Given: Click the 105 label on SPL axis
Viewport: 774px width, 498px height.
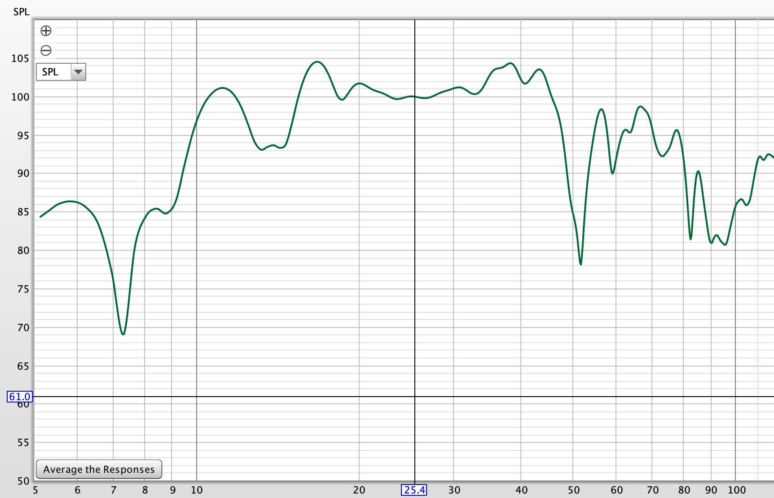Looking at the screenshot, I should (x=20, y=58).
